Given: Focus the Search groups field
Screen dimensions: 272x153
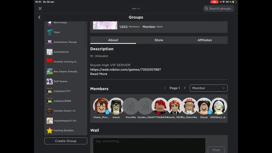Looking at the screenshot, I should click(218, 8).
